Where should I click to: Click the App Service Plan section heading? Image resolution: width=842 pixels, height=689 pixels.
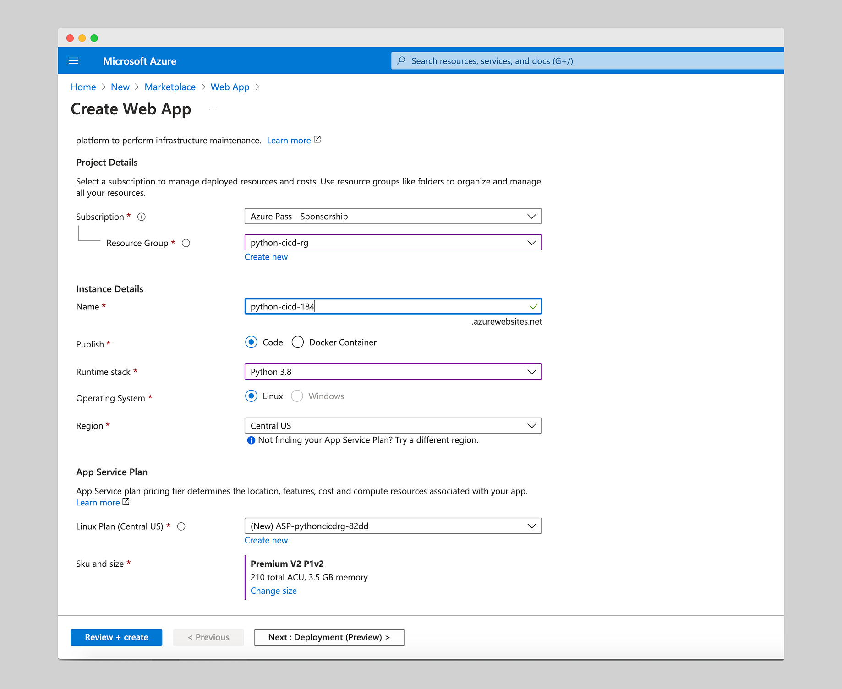point(112,472)
